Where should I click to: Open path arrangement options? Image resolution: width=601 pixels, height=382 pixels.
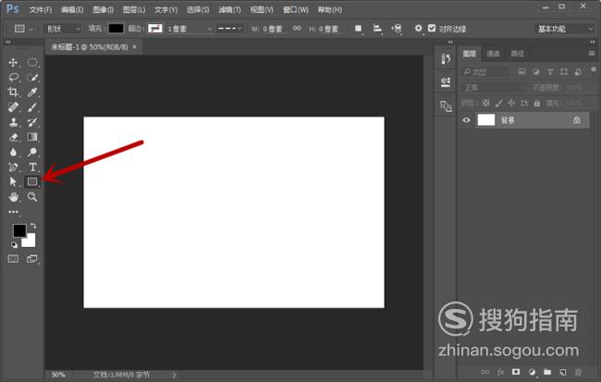(397, 29)
